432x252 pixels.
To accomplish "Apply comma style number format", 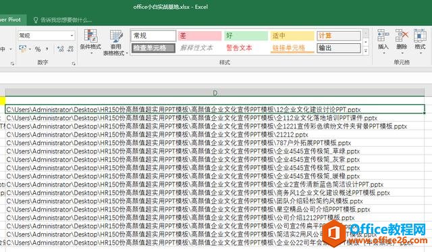I will 47,49.
